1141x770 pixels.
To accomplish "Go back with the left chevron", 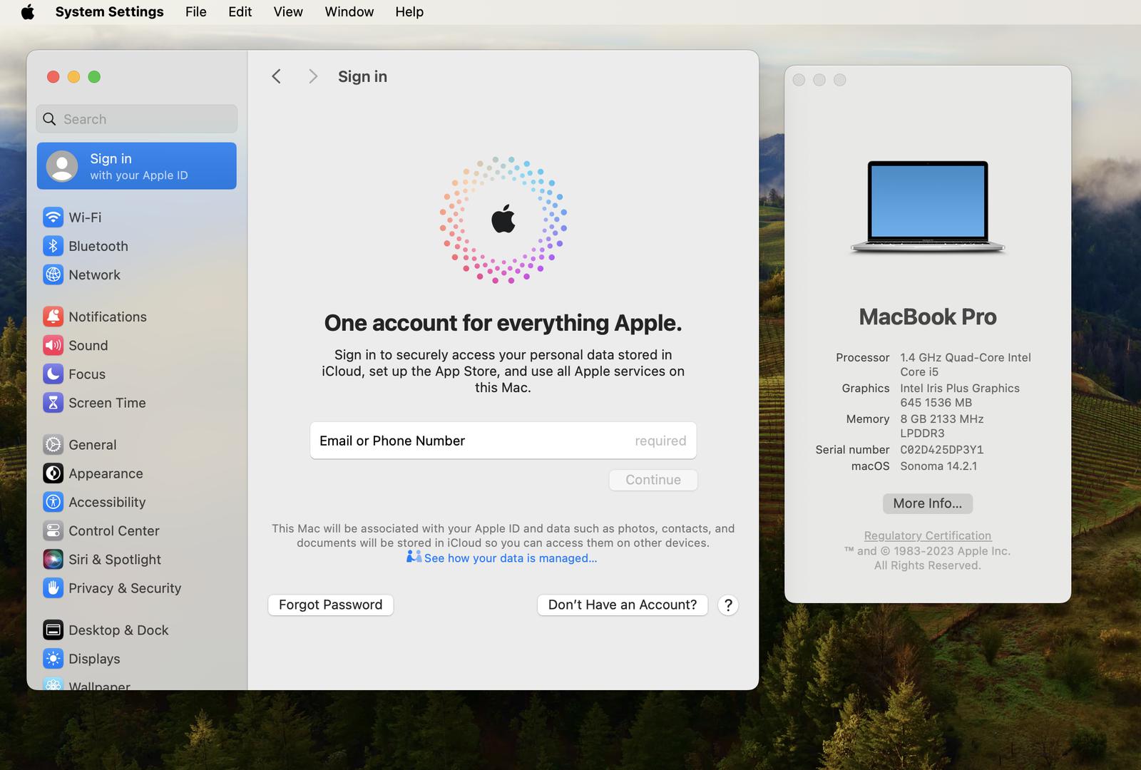I will click(277, 76).
